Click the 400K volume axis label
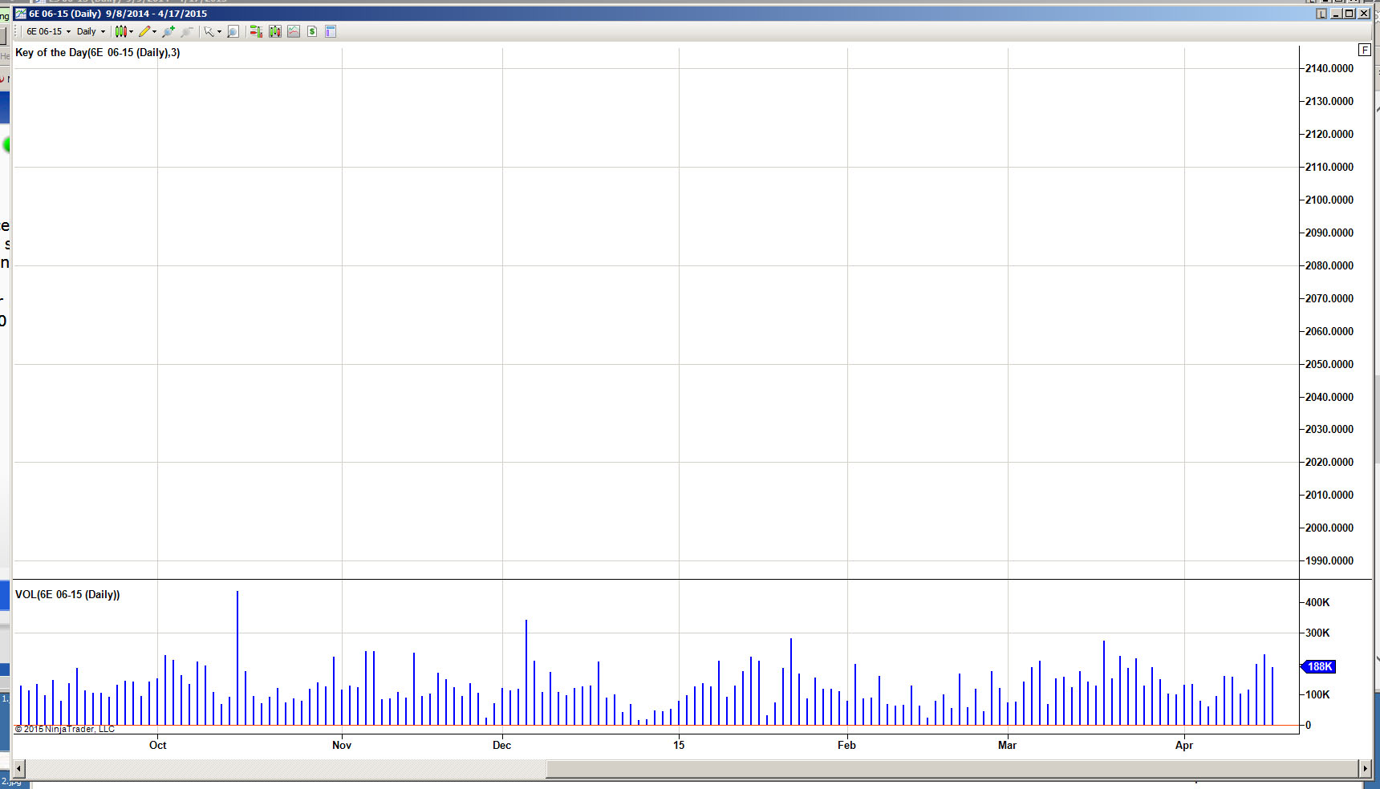The height and width of the screenshot is (789, 1380). [1317, 602]
